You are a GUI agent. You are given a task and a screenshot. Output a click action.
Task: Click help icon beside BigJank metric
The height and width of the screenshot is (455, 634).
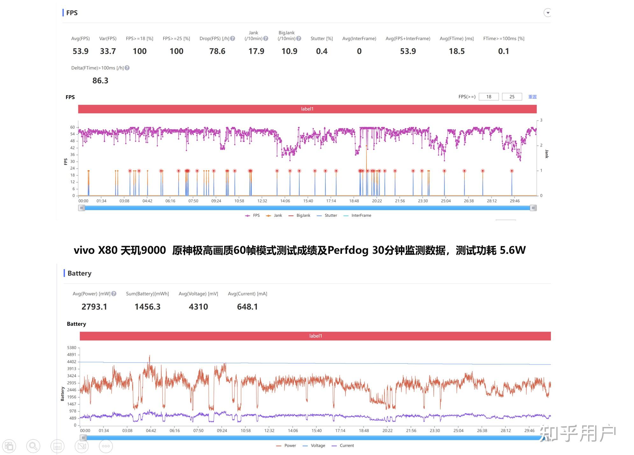[299, 39]
